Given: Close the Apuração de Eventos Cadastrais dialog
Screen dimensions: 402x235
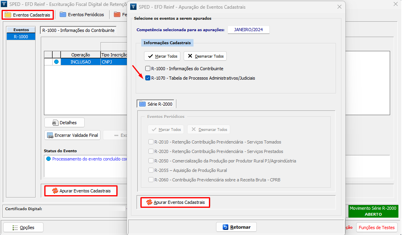Looking at the screenshot, I should (x=339, y=7).
